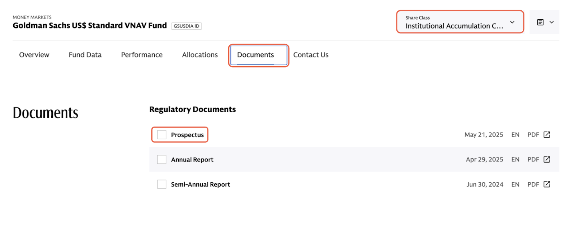
Task: Open the Share Class dropdown
Action: pyautogui.click(x=460, y=22)
